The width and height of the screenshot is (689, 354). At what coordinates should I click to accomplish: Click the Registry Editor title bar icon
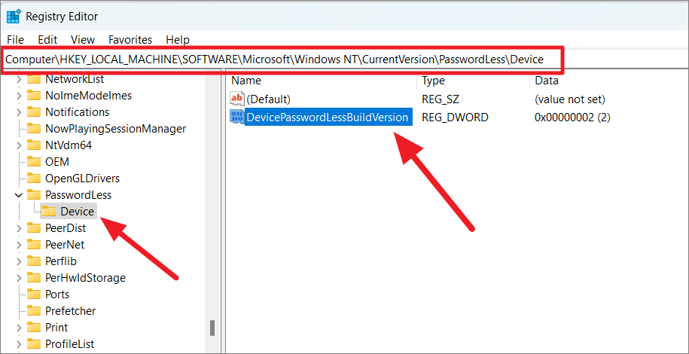(14, 17)
